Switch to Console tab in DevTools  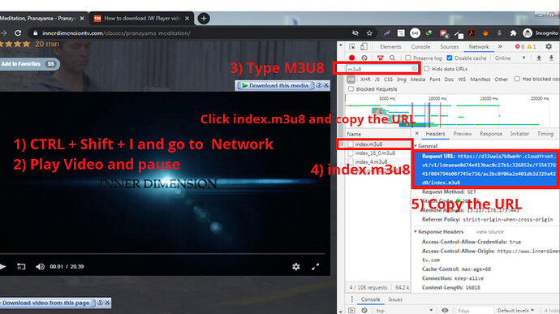click(x=420, y=47)
